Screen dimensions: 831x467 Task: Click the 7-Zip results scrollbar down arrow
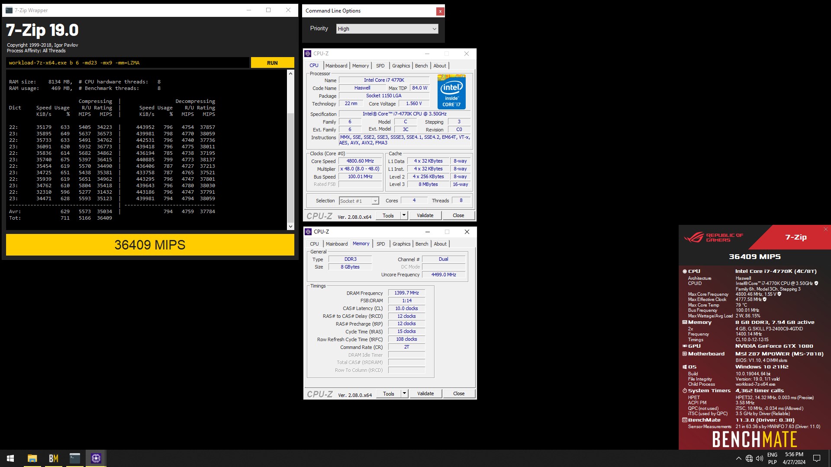(290, 226)
